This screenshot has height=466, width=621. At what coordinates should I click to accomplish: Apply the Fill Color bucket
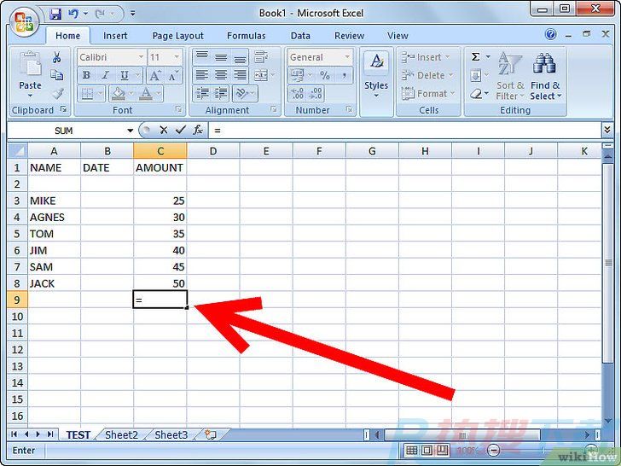(118, 94)
